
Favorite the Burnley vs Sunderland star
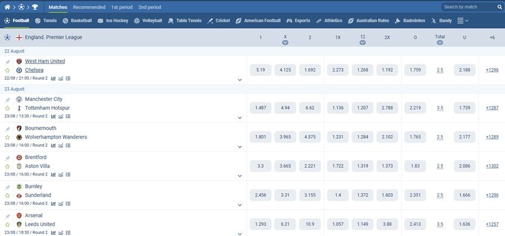coord(8,195)
